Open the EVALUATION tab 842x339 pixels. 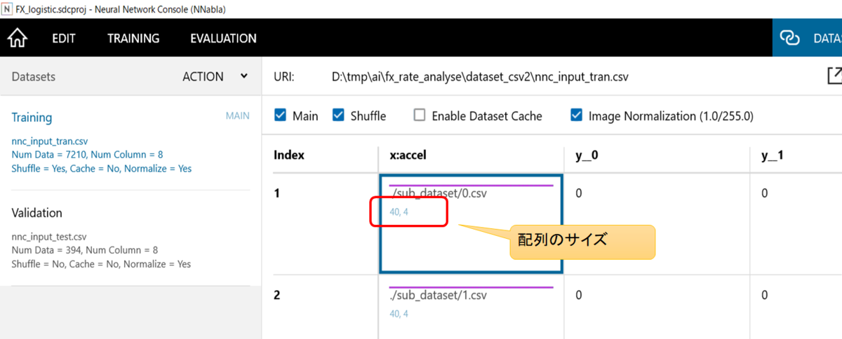(x=223, y=39)
